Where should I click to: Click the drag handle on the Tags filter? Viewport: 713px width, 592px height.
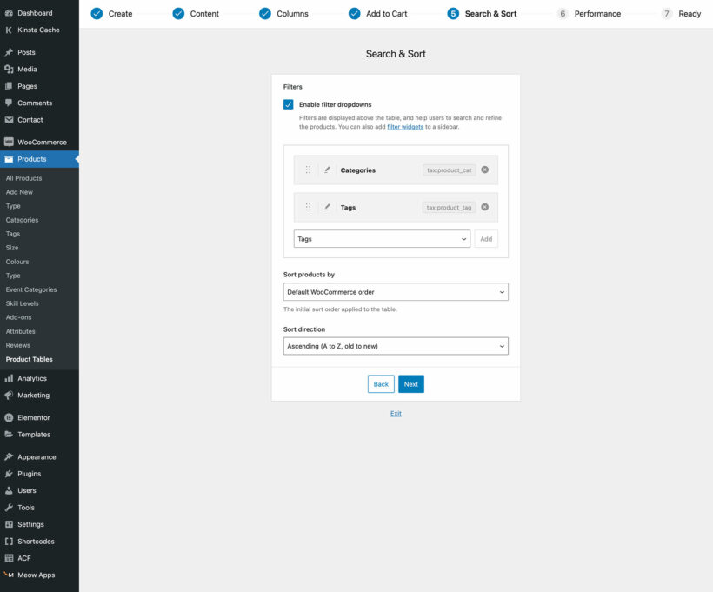coord(308,207)
